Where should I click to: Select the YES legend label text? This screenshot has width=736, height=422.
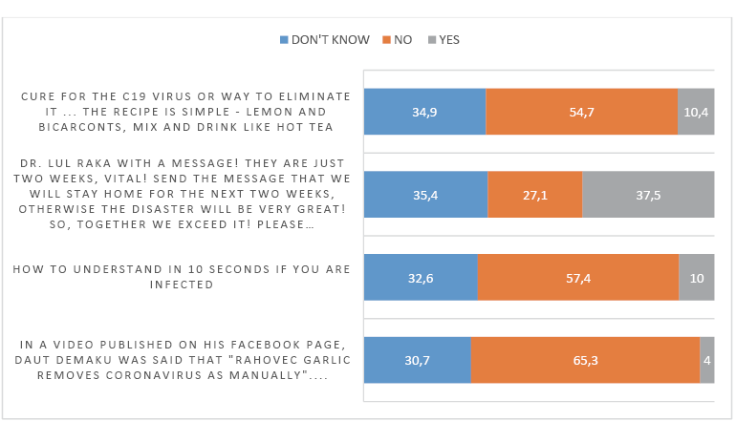click(449, 40)
